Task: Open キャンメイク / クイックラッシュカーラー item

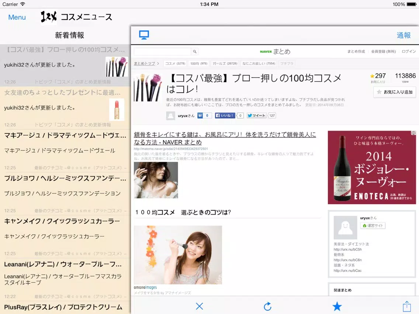Action: [65, 237]
